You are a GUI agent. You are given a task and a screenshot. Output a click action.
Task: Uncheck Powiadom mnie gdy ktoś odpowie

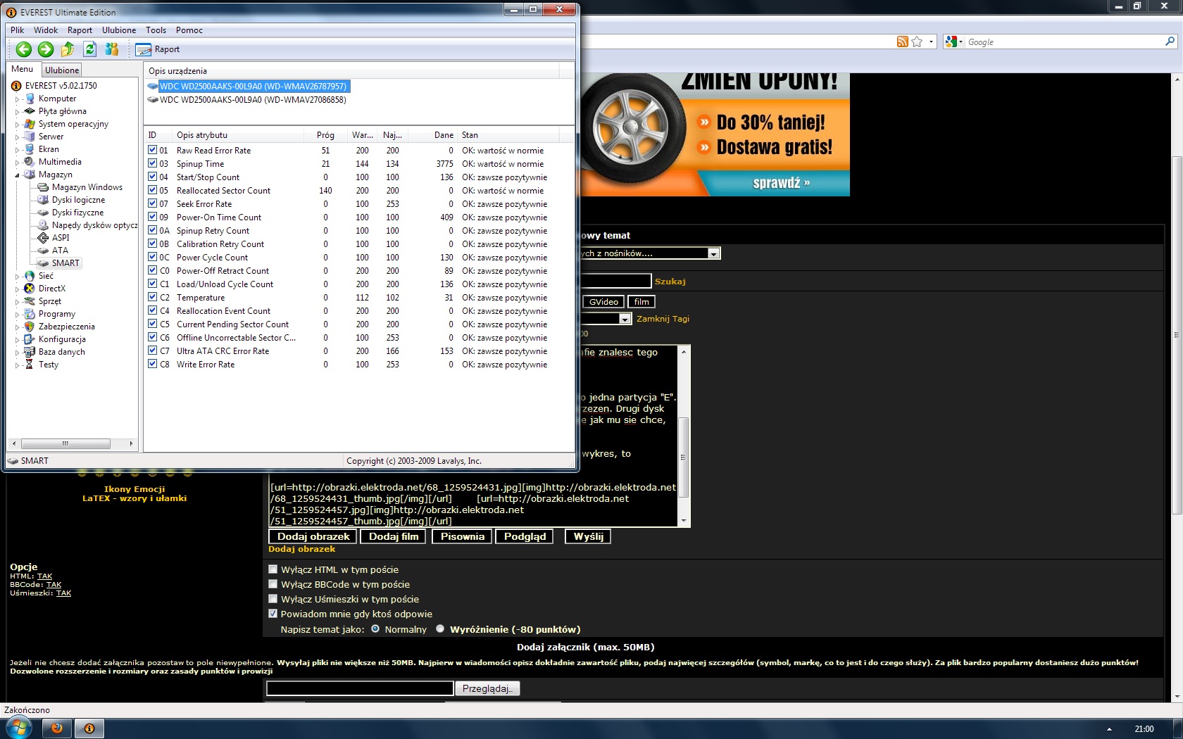pos(273,614)
